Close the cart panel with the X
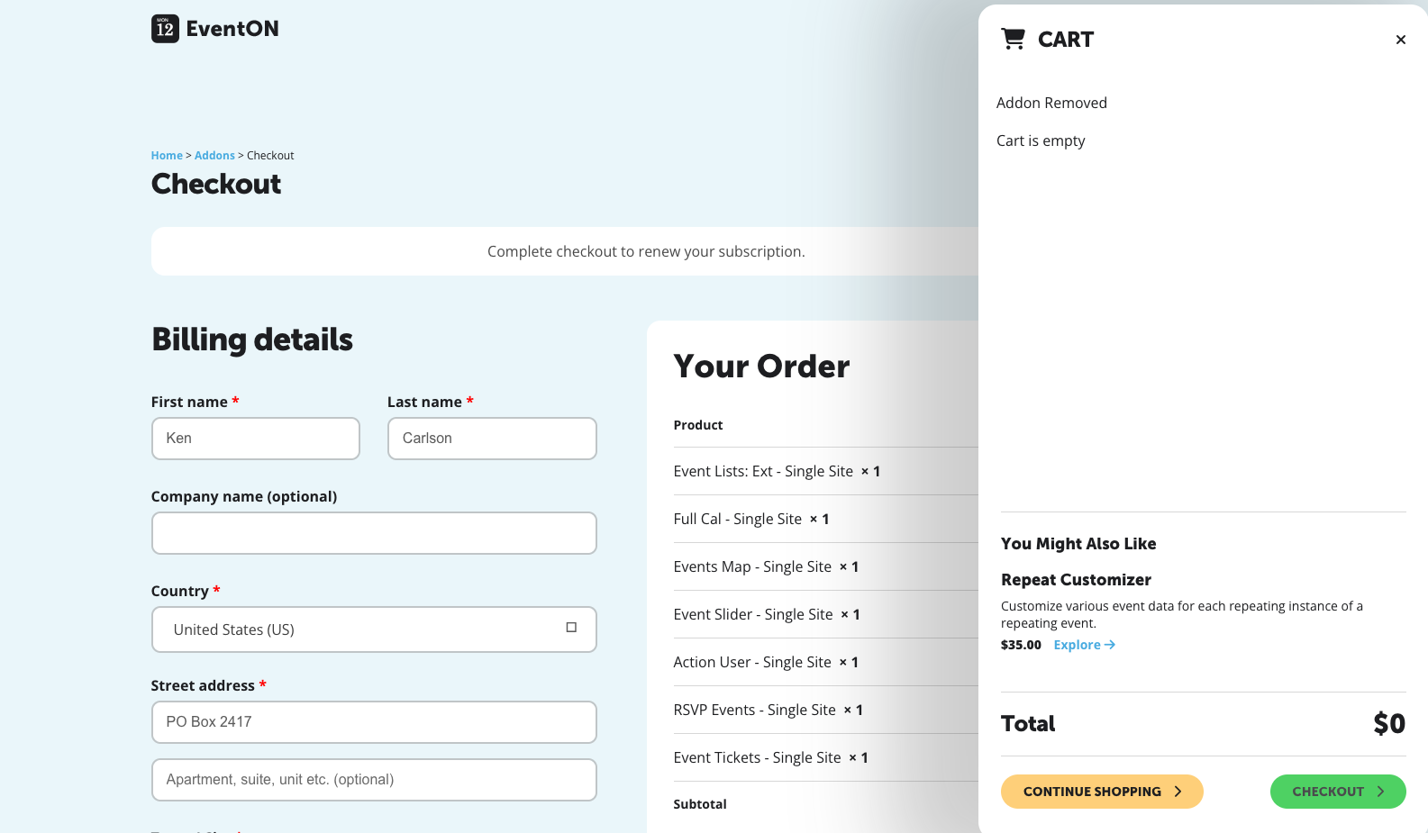The height and width of the screenshot is (833, 1428). coord(1400,40)
